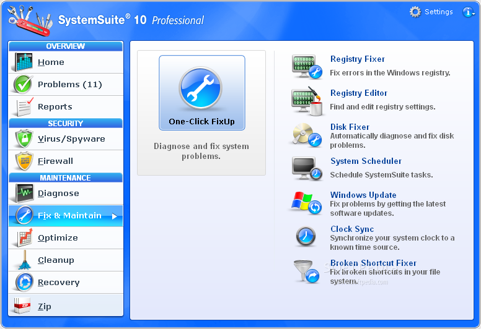Open Problems (11) in sidebar
Screen dimensions: 481x329
[x=66, y=84]
